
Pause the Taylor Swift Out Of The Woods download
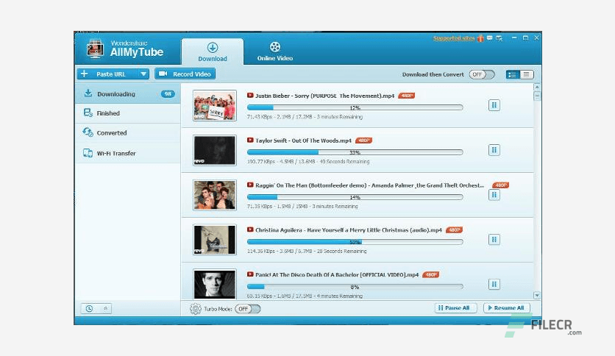click(494, 150)
